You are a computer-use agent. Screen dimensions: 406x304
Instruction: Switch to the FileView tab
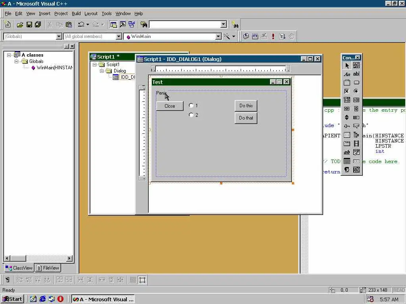(48, 268)
